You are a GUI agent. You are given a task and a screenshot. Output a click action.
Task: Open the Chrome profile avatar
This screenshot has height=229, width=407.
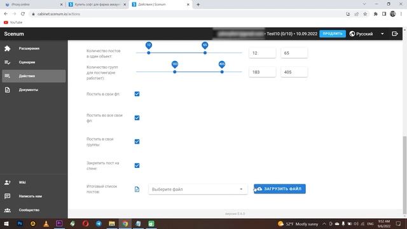393,14
